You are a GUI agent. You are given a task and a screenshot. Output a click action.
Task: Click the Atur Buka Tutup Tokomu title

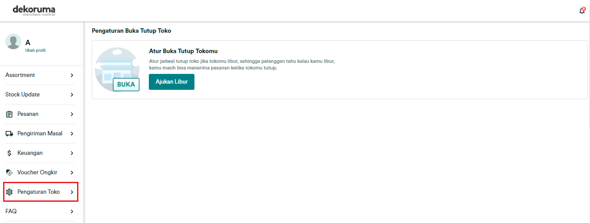183,51
